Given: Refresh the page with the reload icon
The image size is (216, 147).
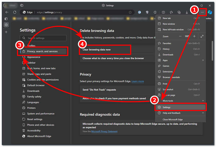Looking at the screenshot, I should 15,12.
